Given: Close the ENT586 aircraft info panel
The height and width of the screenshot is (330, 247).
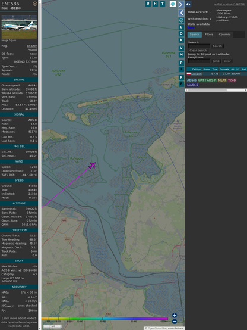Looking at the screenshot, I should tap(35, 4).
